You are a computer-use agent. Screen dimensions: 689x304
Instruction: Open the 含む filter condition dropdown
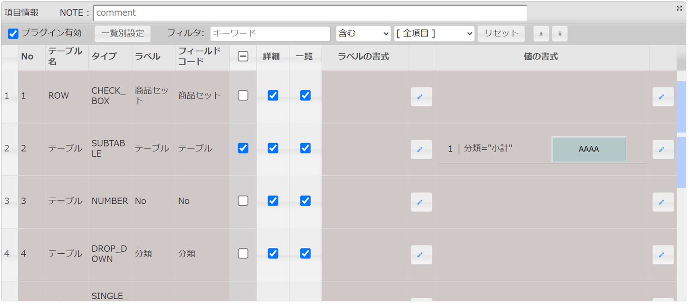363,34
